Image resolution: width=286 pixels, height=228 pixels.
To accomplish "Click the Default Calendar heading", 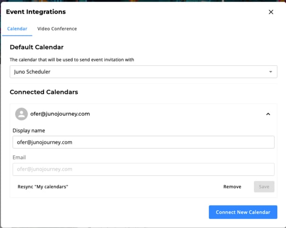I will tap(36, 47).
